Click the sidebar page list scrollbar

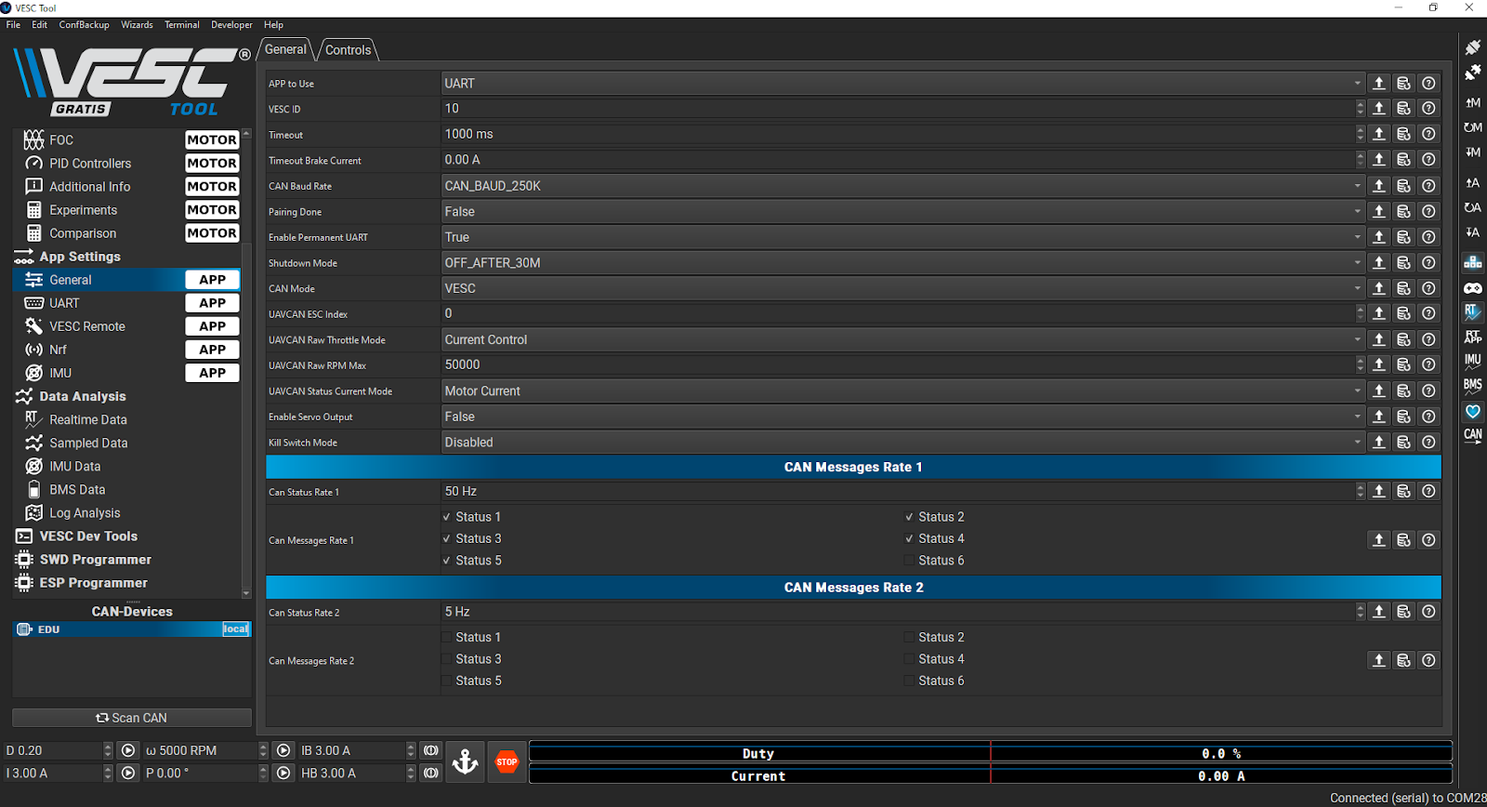pos(246,363)
